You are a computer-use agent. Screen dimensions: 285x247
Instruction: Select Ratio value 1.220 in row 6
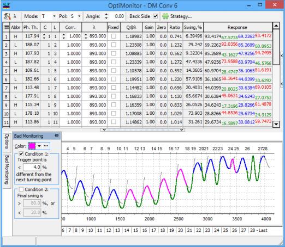click(175, 79)
